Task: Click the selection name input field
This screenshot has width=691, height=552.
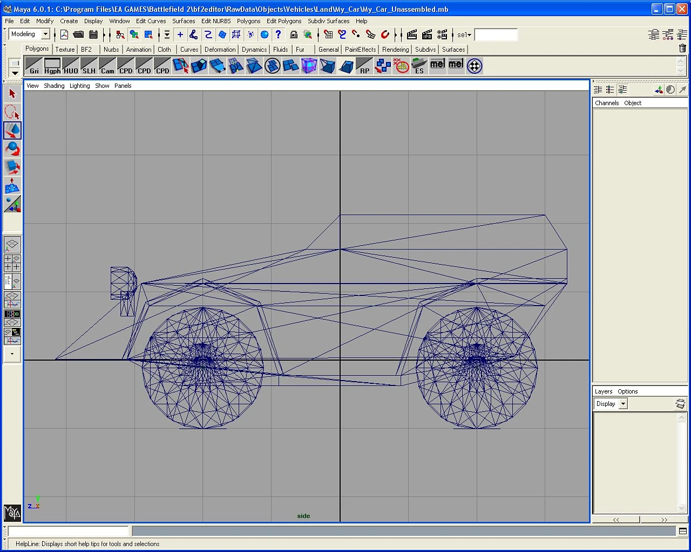Action: tap(496, 35)
